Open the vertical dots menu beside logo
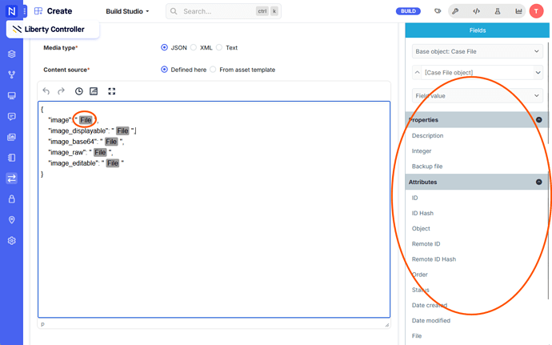This screenshot has height=345, width=552. [x=25, y=11]
